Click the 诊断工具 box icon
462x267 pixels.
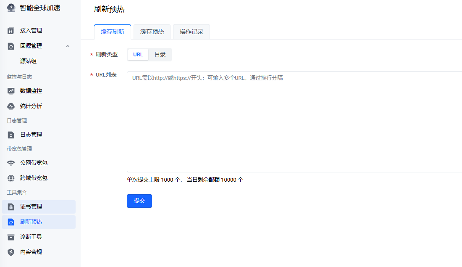coord(11,237)
